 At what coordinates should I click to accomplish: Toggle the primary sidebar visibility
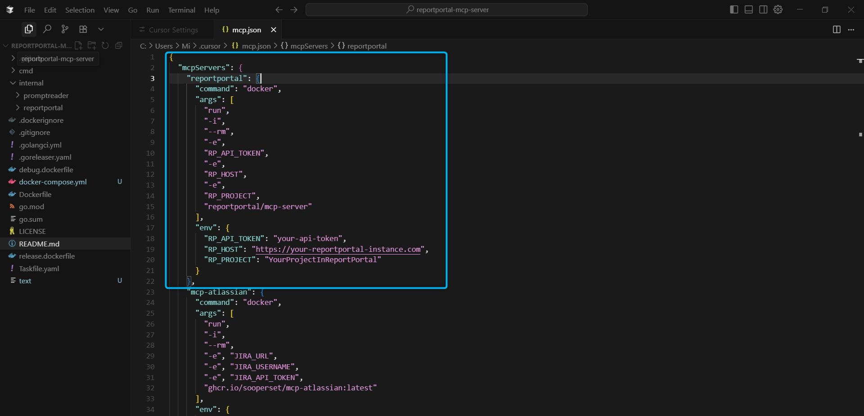click(733, 9)
